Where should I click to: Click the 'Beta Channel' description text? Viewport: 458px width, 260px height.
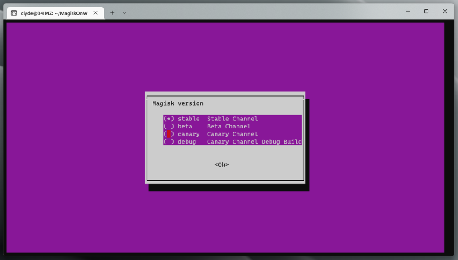[229, 126]
